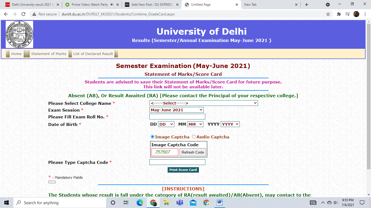Screen dimensions: 371x208
Task: Click the Chrome profile avatar icon
Action: 357,14
